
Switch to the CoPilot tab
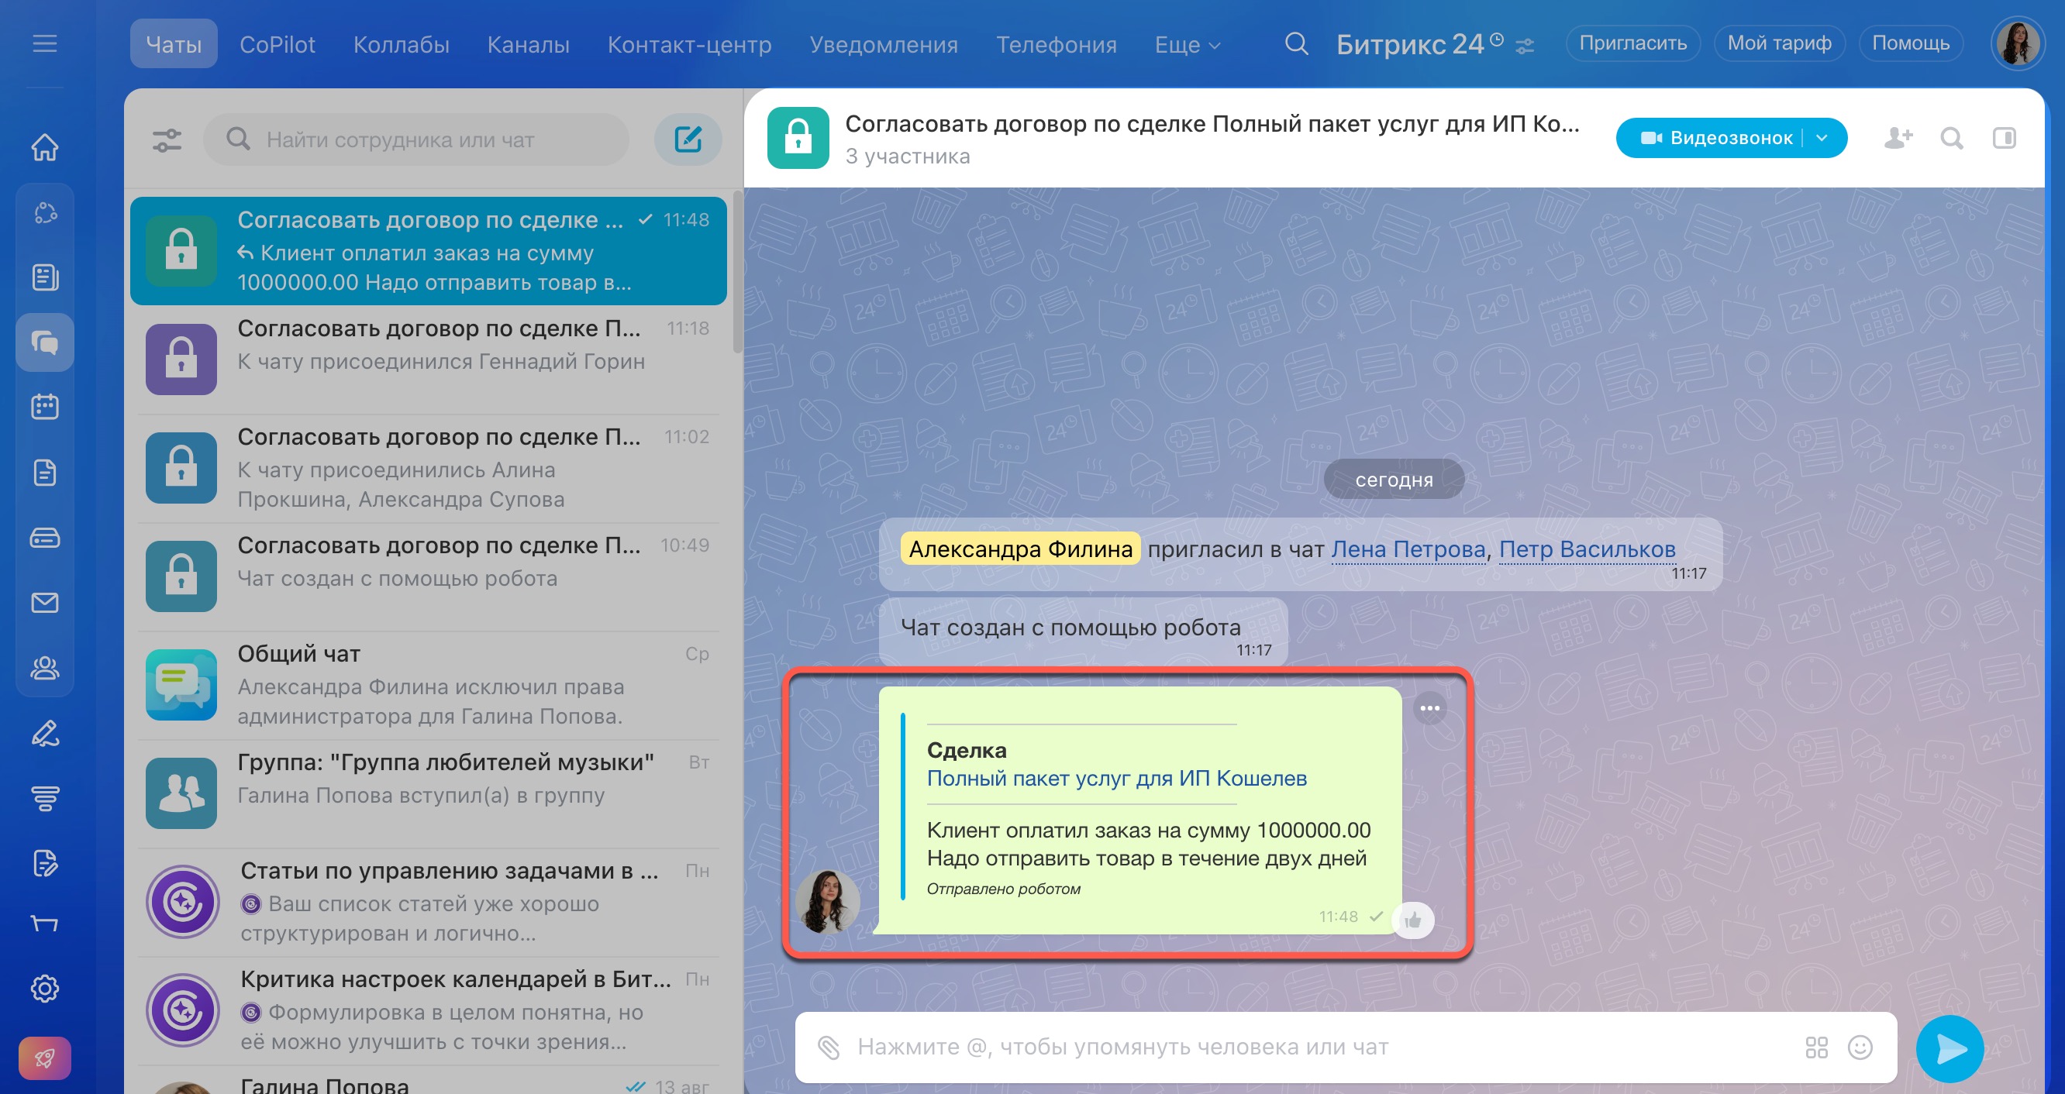pyautogui.click(x=278, y=44)
